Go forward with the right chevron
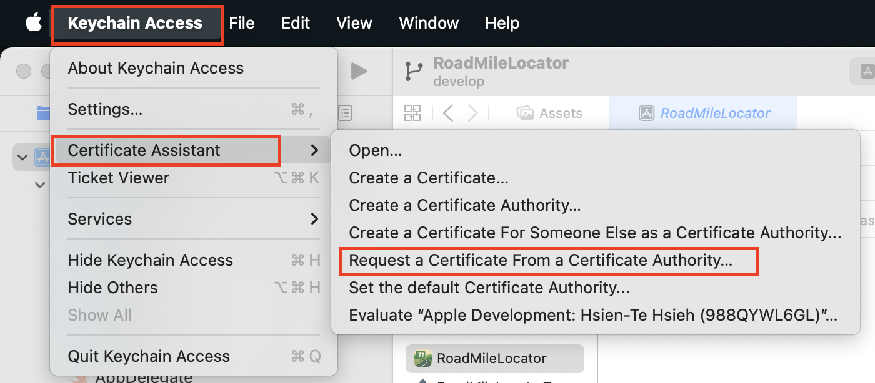The image size is (875, 383). coord(472,113)
